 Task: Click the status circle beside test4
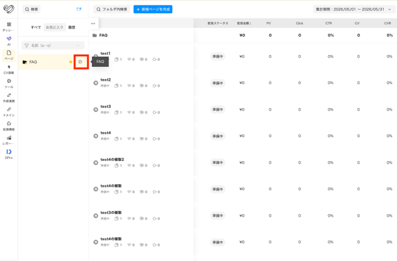(x=96, y=136)
